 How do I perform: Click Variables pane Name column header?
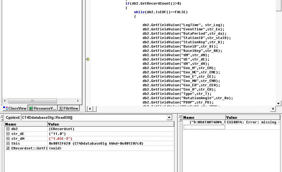(x=26, y=124)
